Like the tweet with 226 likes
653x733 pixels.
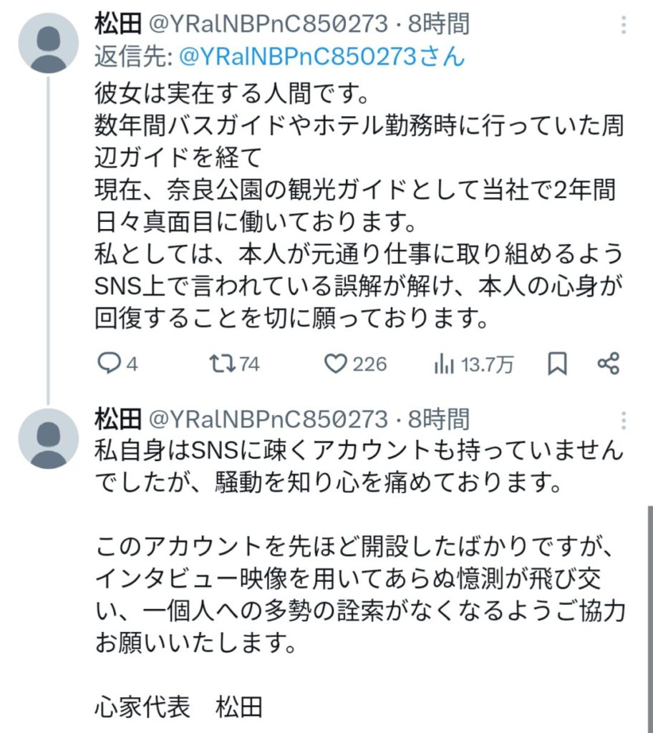click(x=335, y=364)
